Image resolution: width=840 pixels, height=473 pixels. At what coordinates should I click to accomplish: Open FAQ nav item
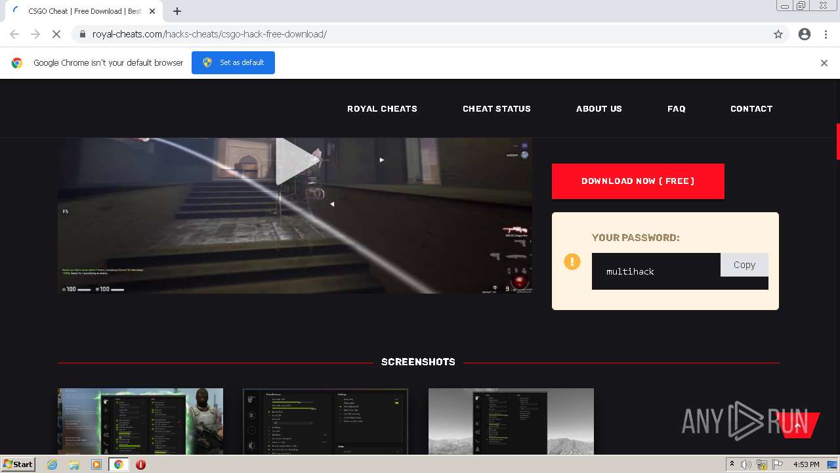pos(677,109)
